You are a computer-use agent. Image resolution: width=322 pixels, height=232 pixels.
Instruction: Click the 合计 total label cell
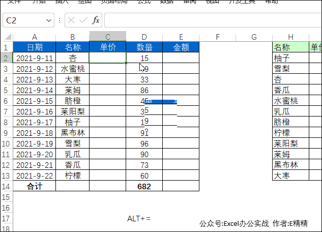[x=34, y=186]
